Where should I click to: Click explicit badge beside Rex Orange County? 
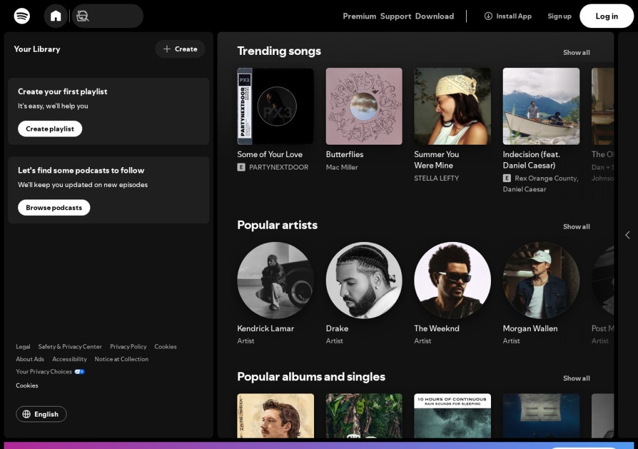click(x=507, y=178)
